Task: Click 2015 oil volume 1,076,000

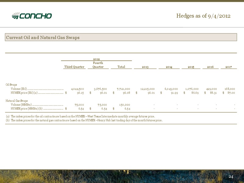Action: 192,89
